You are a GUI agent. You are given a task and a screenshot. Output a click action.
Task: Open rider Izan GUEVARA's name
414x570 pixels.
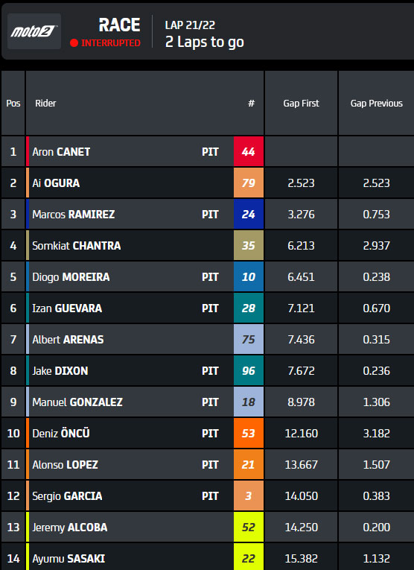pos(67,308)
